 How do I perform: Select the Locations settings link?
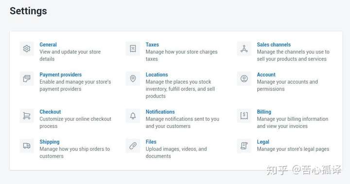click(157, 74)
